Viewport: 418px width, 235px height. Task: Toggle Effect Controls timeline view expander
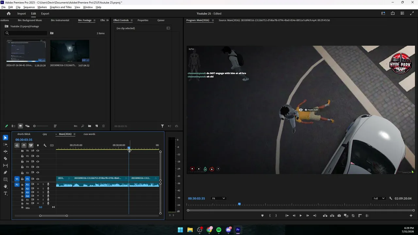pos(168,28)
